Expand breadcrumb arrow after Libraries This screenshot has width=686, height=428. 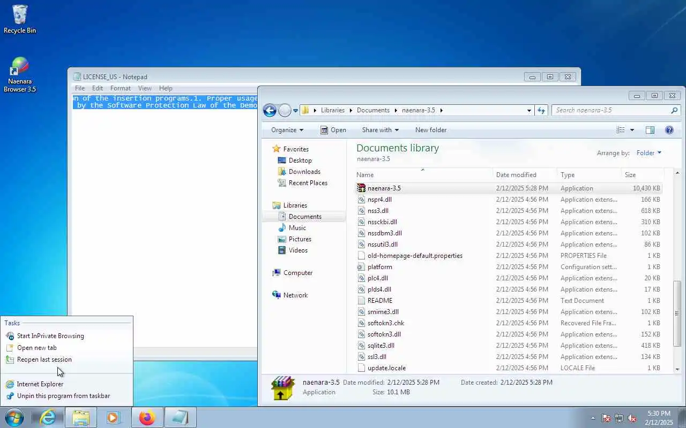pyautogui.click(x=351, y=110)
